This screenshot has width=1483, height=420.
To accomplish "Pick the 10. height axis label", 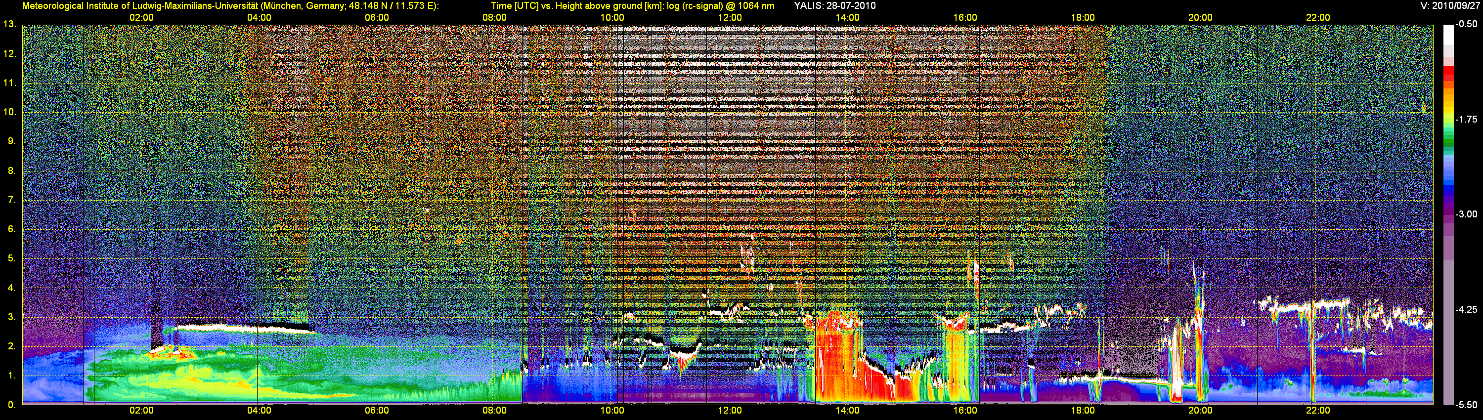I will (10, 112).
